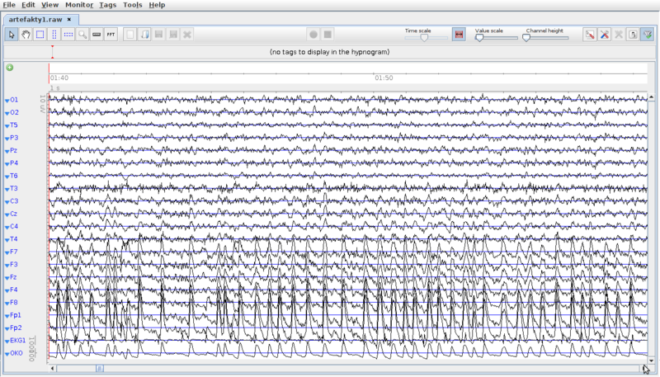Toggle the filter funnel button in toolbar

point(647,35)
